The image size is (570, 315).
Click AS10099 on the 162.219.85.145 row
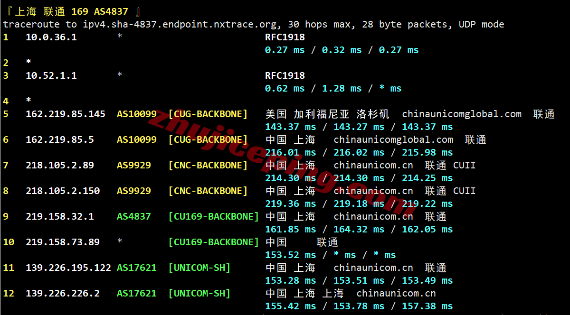pos(137,114)
